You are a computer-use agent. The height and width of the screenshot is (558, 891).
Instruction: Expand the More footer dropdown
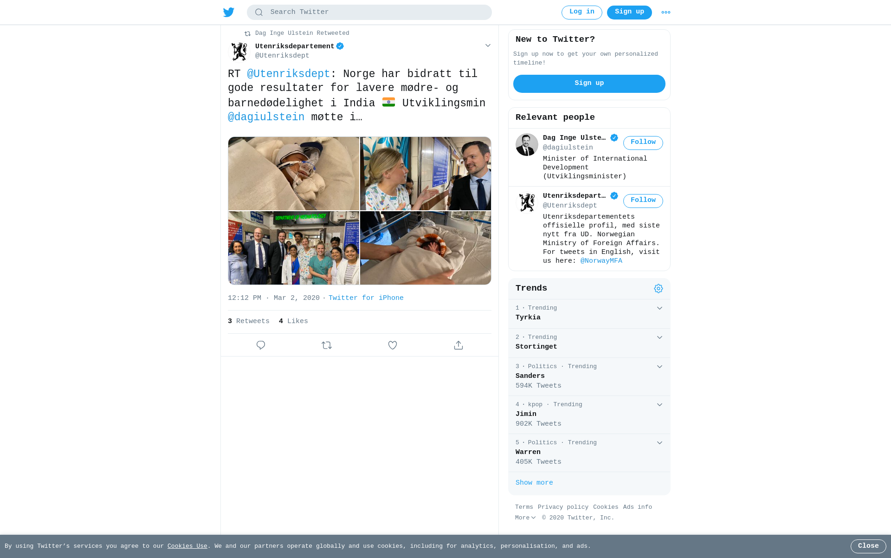pos(525,518)
